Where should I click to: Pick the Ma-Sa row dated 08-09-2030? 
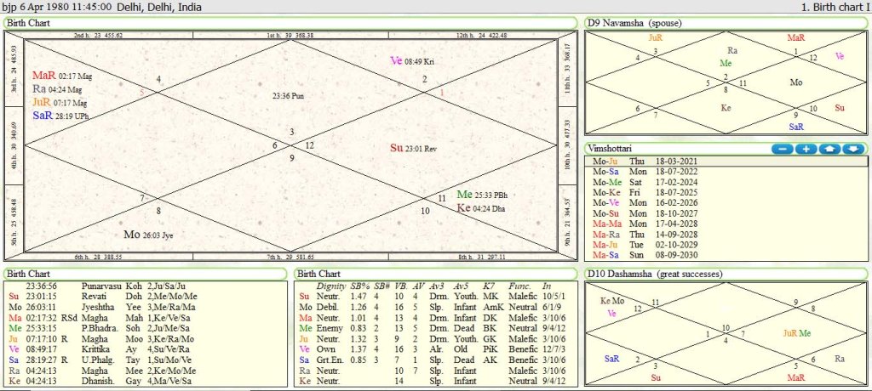(x=647, y=256)
